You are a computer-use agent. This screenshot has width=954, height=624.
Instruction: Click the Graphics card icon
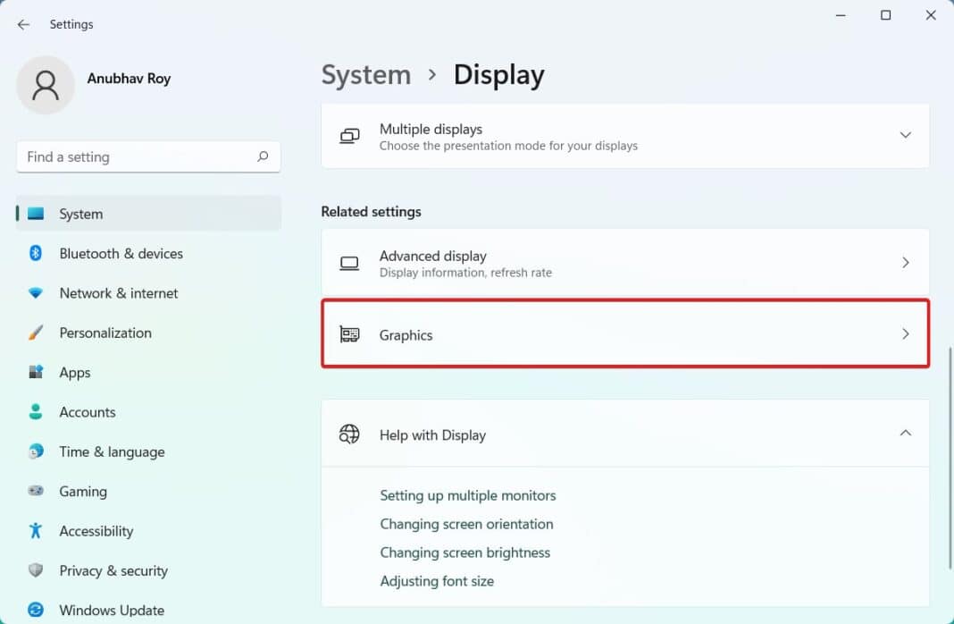(349, 334)
